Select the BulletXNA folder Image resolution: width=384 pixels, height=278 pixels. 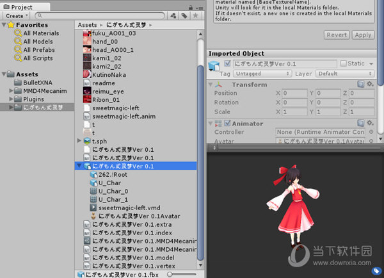[33, 83]
